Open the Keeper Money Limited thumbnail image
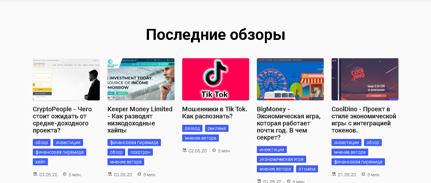Viewport: 431px width, 183px height. point(141,79)
